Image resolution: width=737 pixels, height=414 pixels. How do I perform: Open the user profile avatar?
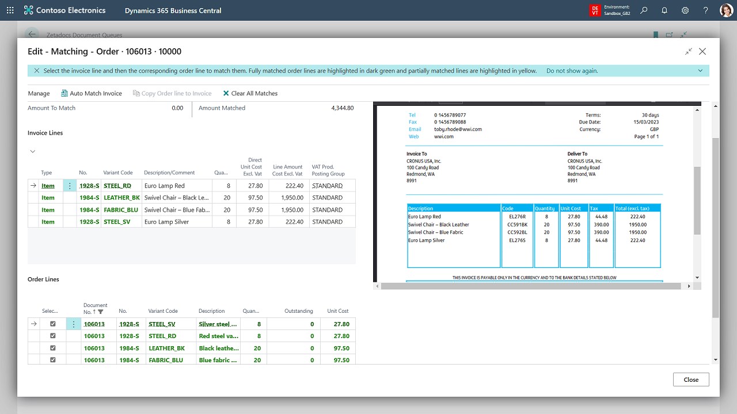tap(726, 10)
